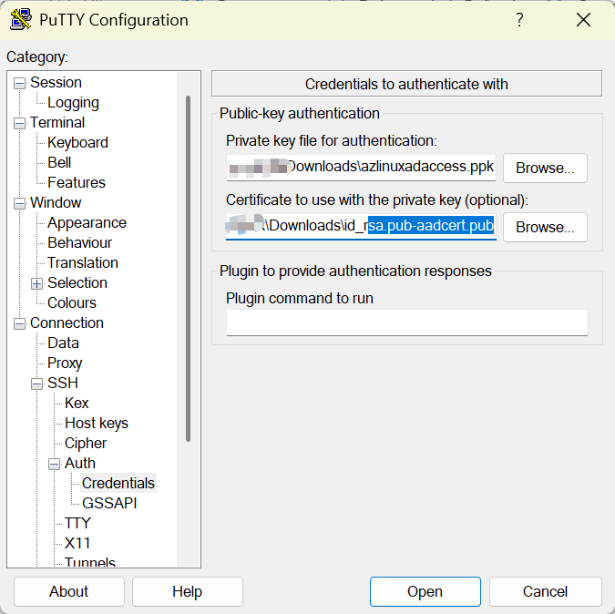
Task: Open Features settings category
Action: (77, 182)
